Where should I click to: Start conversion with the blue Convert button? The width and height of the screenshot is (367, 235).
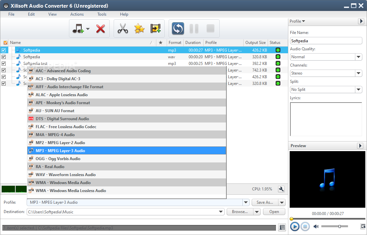coord(178,29)
